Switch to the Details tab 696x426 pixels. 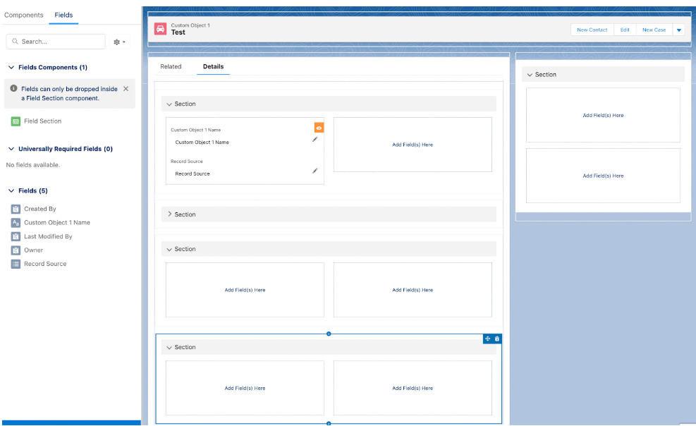click(x=213, y=66)
